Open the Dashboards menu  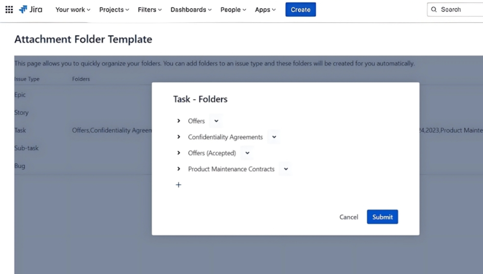pos(191,9)
